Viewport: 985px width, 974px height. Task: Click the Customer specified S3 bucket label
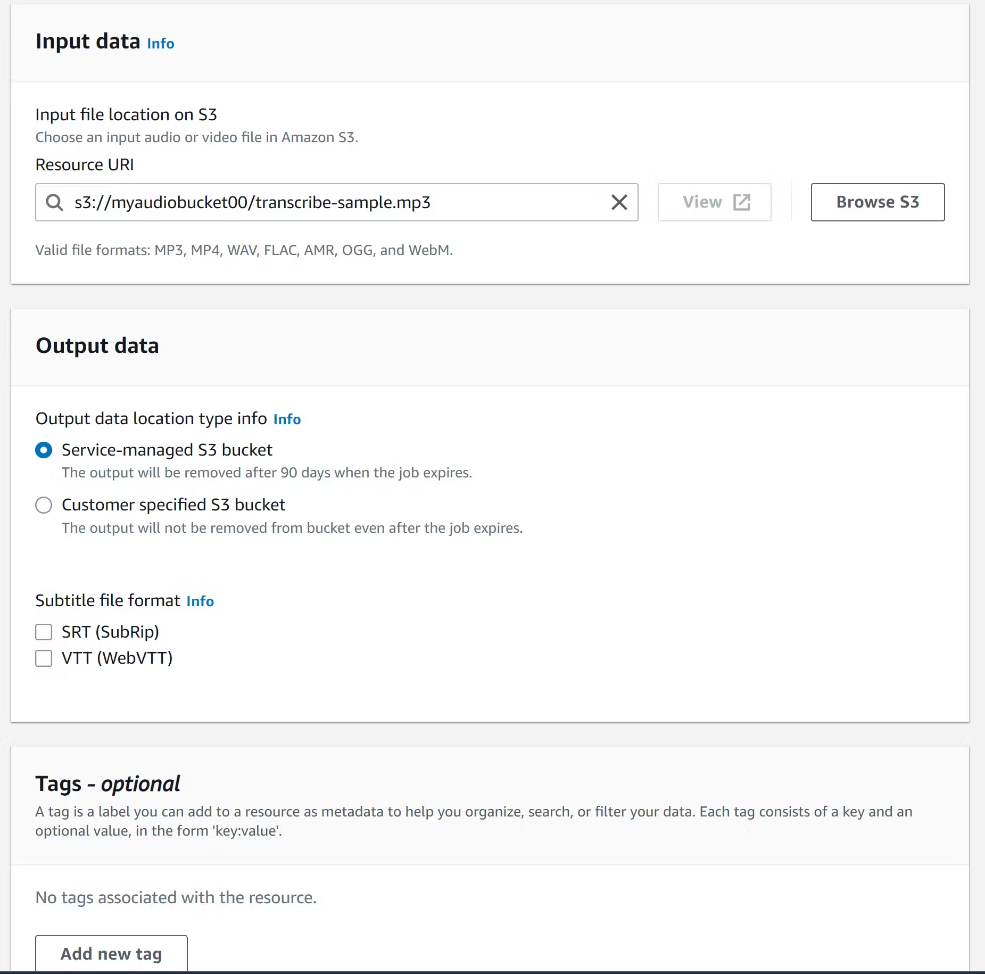173,505
